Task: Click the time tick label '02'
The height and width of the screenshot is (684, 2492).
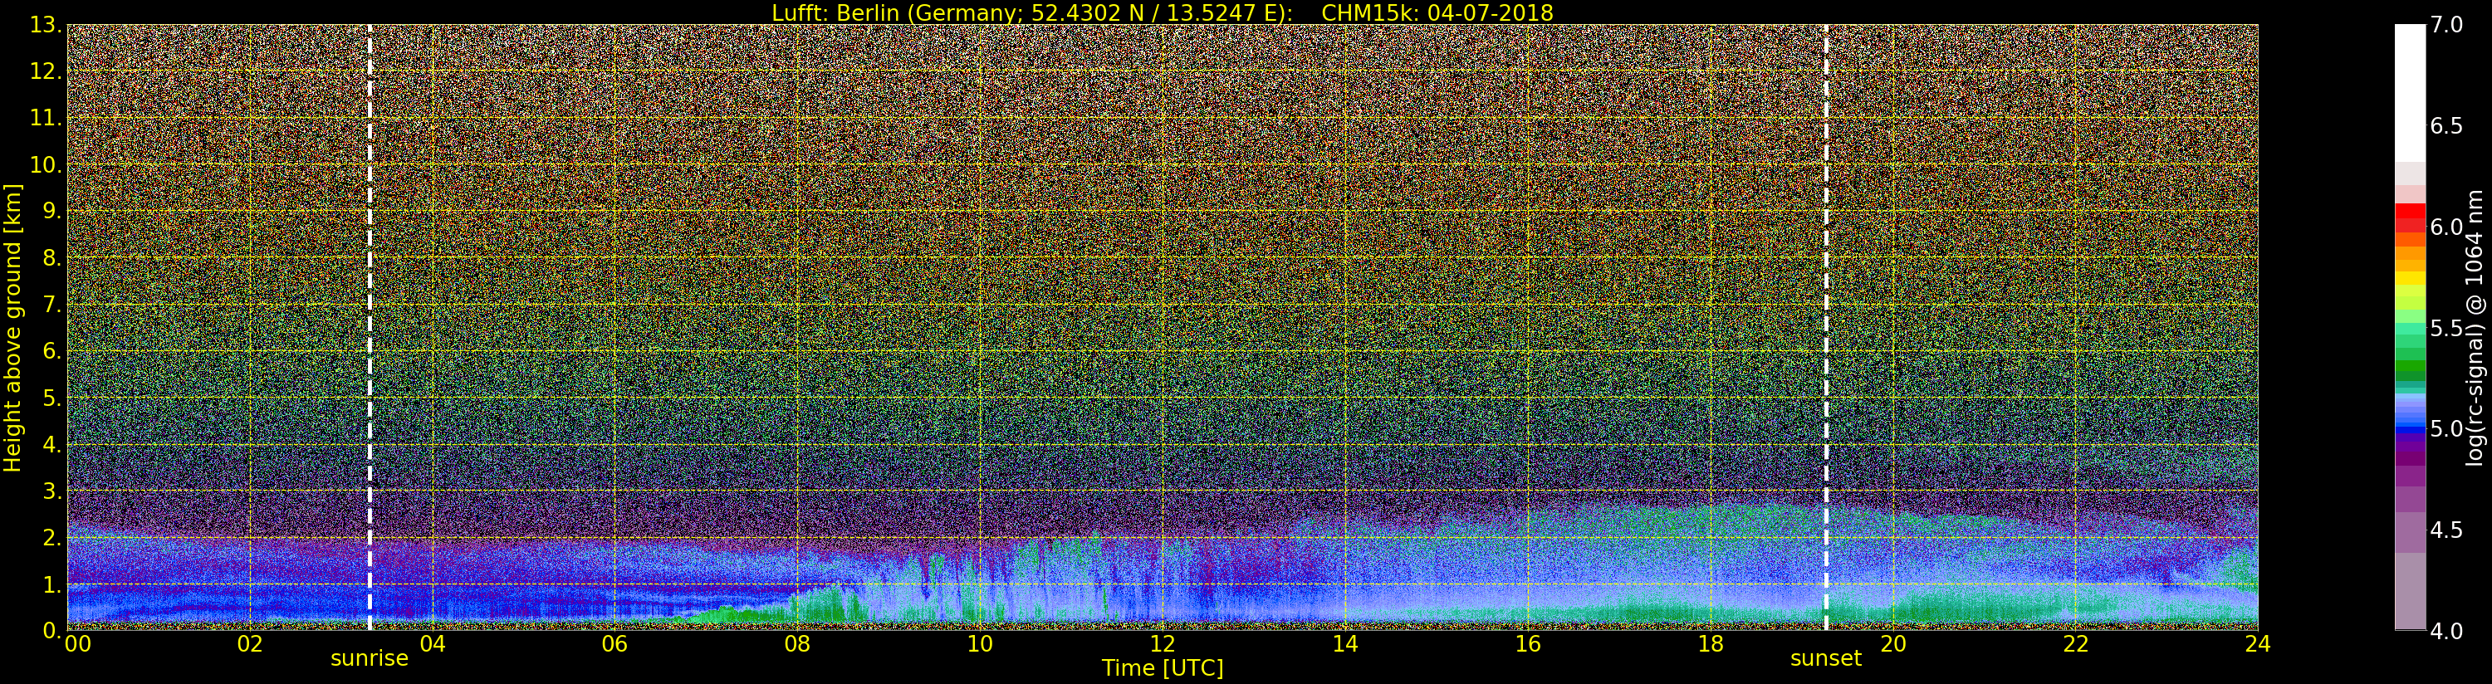Action: [x=250, y=643]
